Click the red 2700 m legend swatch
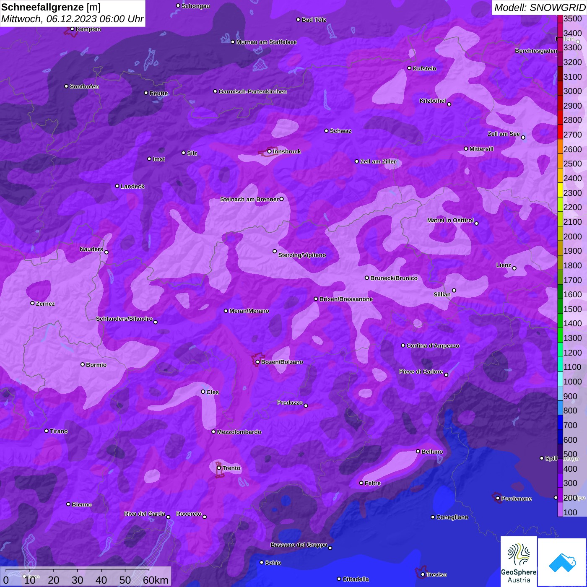The width and height of the screenshot is (587, 587). tap(560, 132)
